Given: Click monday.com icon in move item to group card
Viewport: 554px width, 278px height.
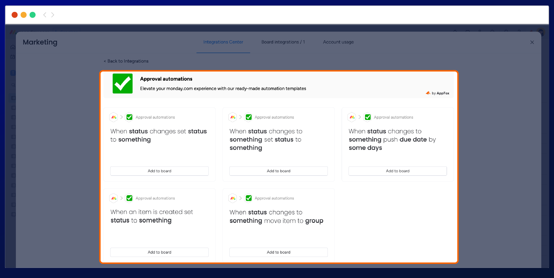Looking at the screenshot, I should [x=233, y=198].
